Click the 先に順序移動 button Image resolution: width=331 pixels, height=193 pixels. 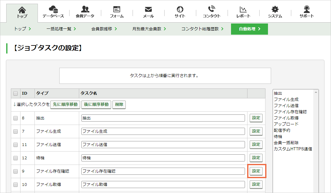(65, 105)
